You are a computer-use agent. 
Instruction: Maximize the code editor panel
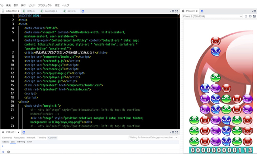(x=177, y=11)
